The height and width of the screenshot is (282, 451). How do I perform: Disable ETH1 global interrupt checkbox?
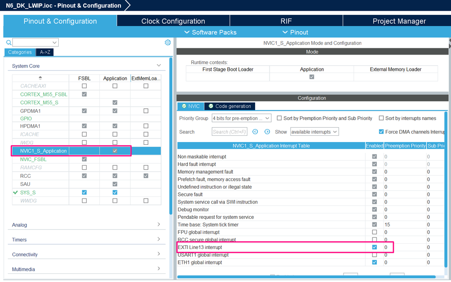point(374,262)
